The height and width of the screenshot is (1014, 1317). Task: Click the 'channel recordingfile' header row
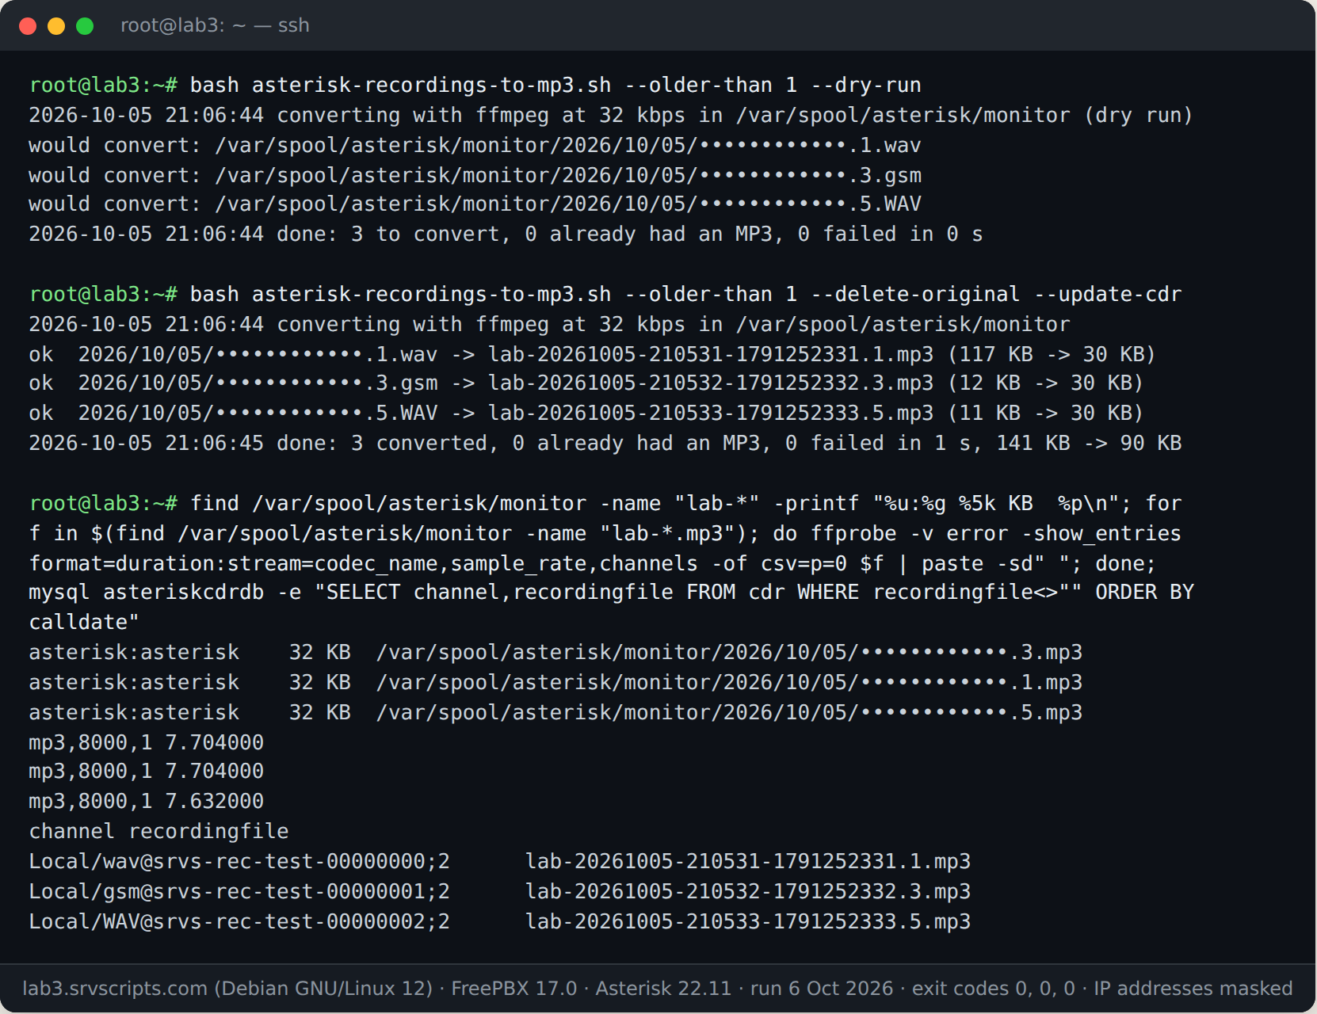(159, 831)
